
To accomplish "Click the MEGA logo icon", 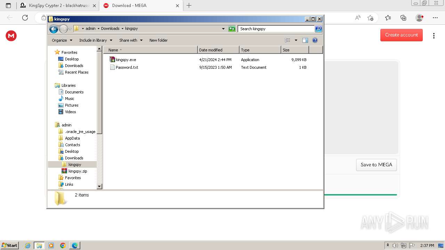I will (x=11, y=36).
